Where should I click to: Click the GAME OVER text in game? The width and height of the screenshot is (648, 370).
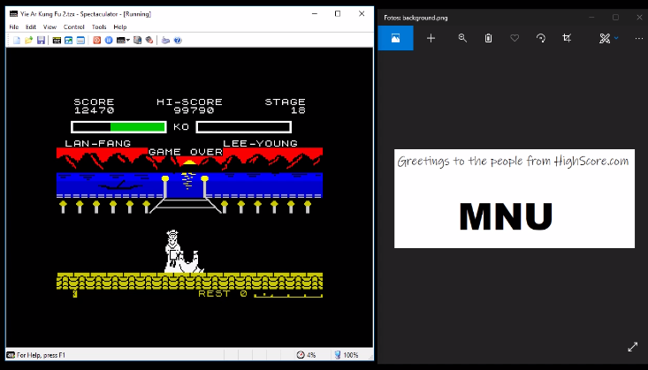pos(186,152)
